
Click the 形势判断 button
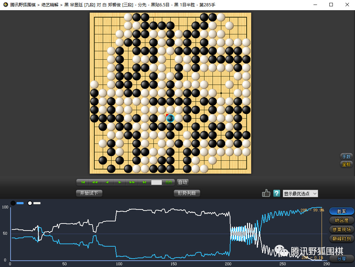(x=187, y=193)
